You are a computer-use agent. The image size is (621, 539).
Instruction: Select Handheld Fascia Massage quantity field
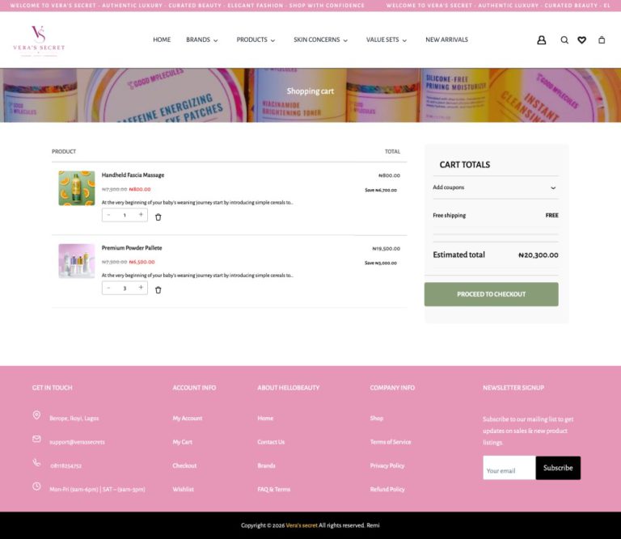tap(125, 215)
